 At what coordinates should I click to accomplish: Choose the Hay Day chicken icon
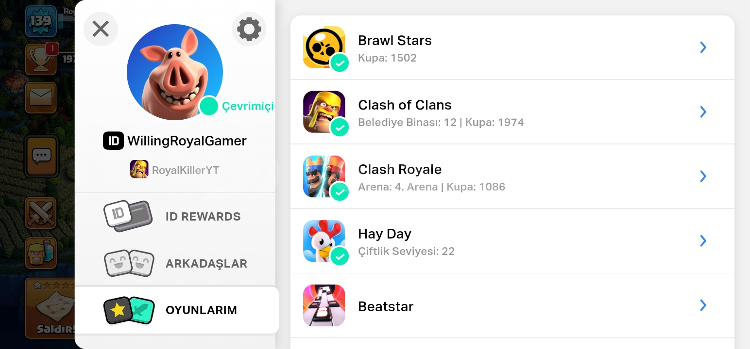click(x=324, y=241)
